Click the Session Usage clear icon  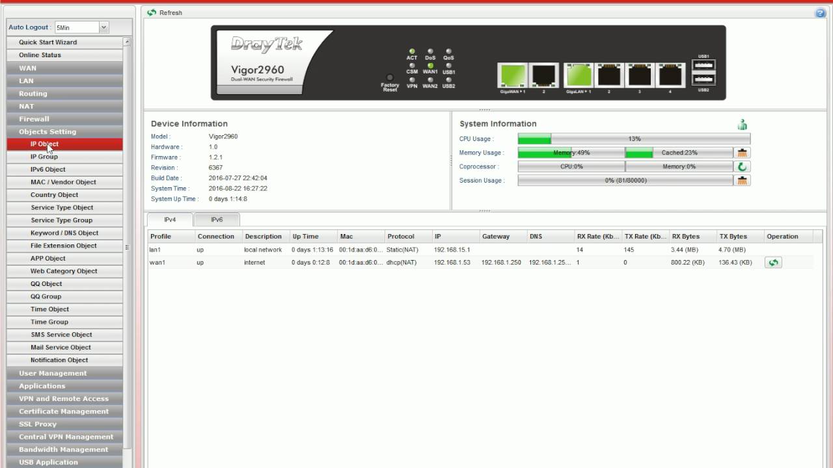pos(742,180)
